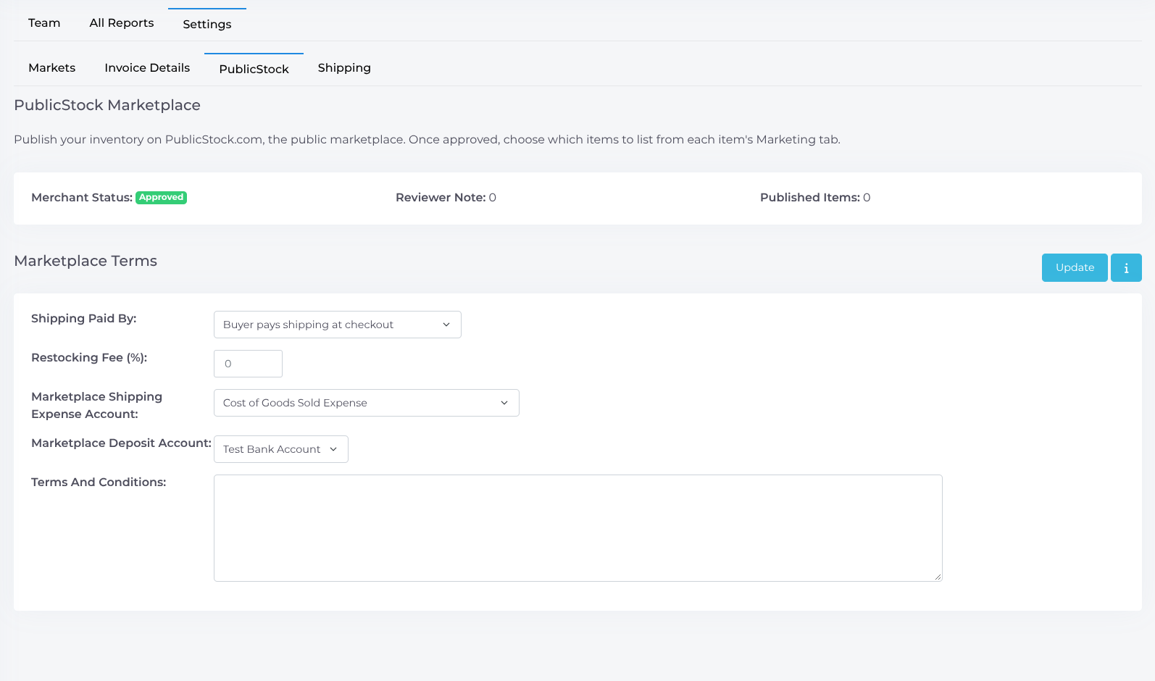Screen dimensions: 1155x681
Task: Click into the Terms And Conditions textarea
Action: 578,528
